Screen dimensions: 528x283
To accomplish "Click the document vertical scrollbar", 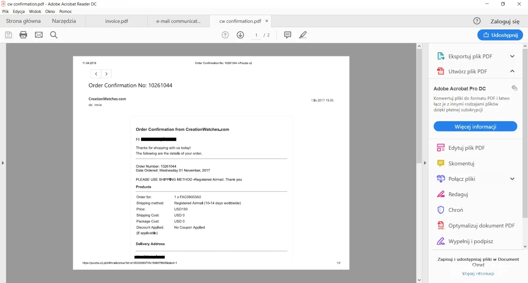I will 419,105.
